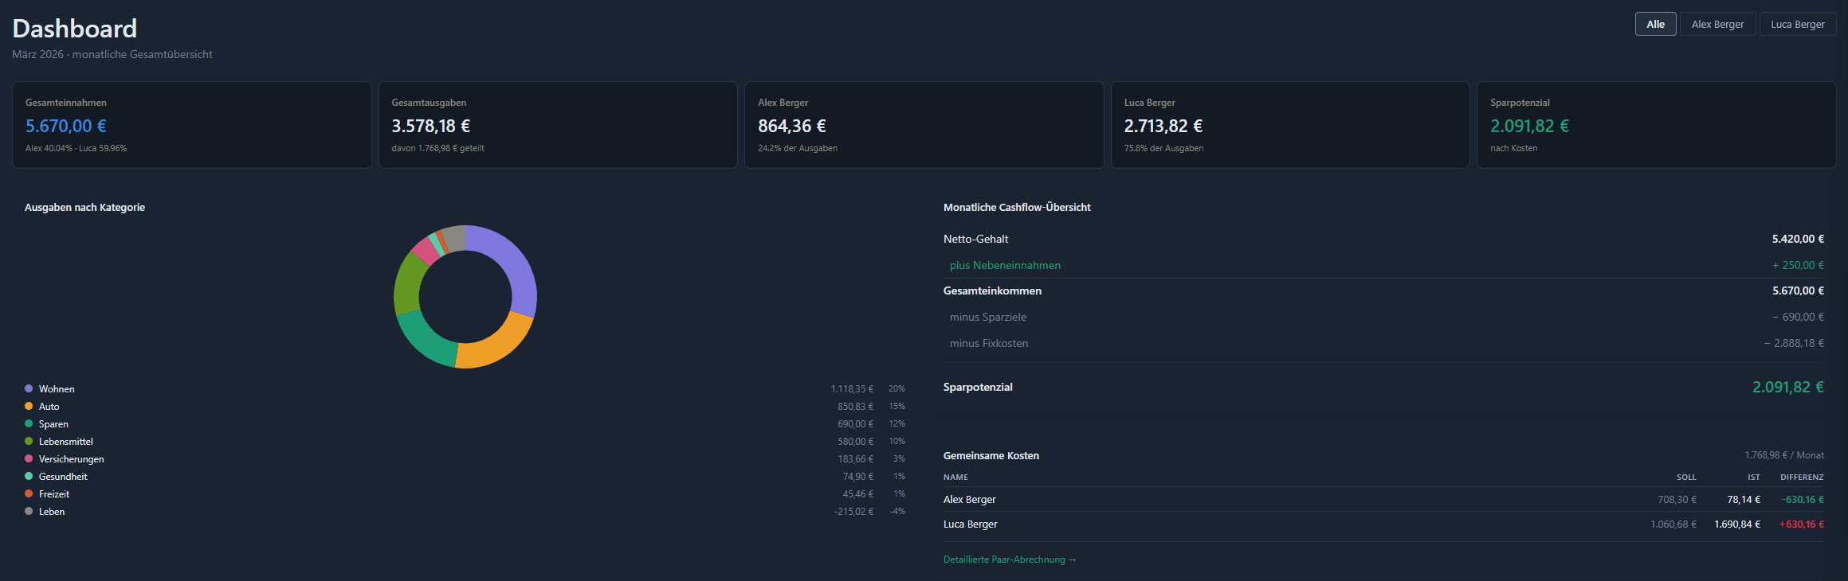The height and width of the screenshot is (581, 1848).
Task: Click the SOLL column header
Action: coord(1686,478)
